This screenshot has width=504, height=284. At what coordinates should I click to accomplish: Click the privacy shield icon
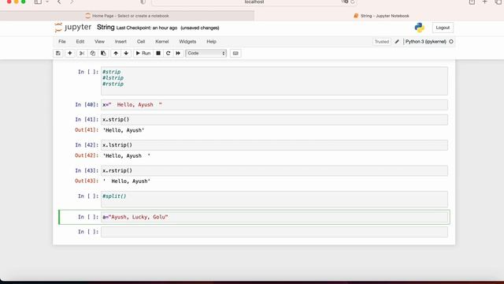pyautogui.click(x=143, y=2)
